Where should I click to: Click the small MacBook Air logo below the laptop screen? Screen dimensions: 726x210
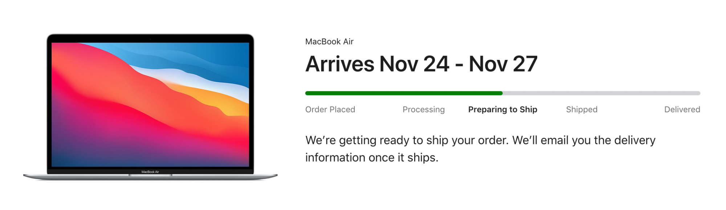(x=150, y=172)
